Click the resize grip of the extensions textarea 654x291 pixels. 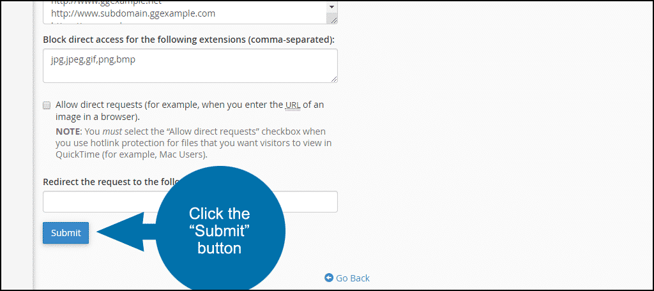(x=335, y=78)
